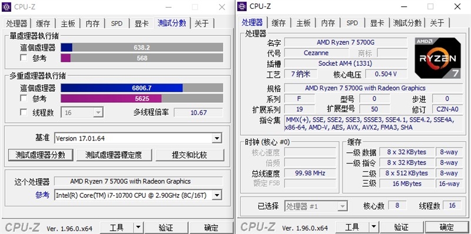Click 測試處理器穩定度 button
The image size is (471, 234).
tap(114, 155)
